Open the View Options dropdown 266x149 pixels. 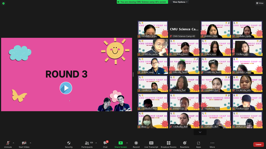[180, 2]
